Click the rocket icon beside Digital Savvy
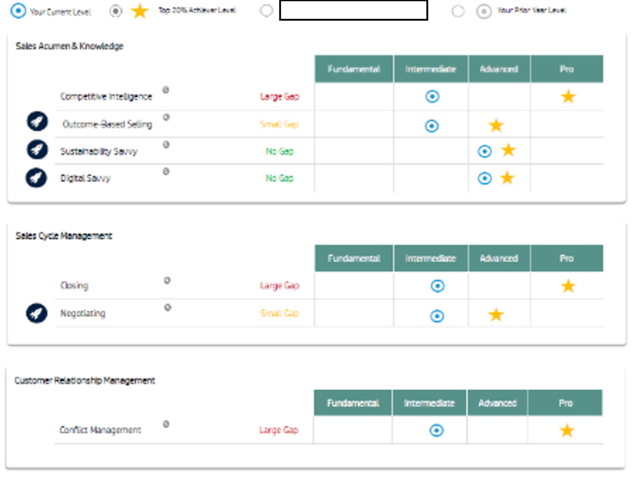Viewport: 635px width, 477px height. point(36,178)
